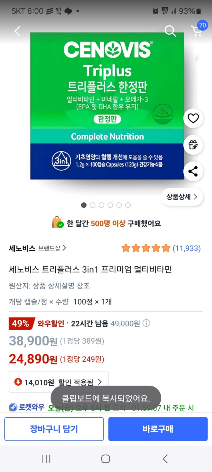
Task: Add to cart with 장바구니 담기
Action: coord(54,429)
